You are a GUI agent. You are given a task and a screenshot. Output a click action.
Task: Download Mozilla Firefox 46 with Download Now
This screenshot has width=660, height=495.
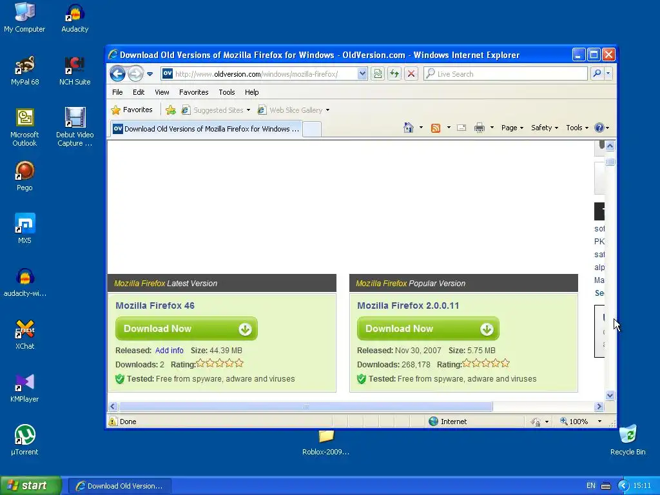point(186,329)
